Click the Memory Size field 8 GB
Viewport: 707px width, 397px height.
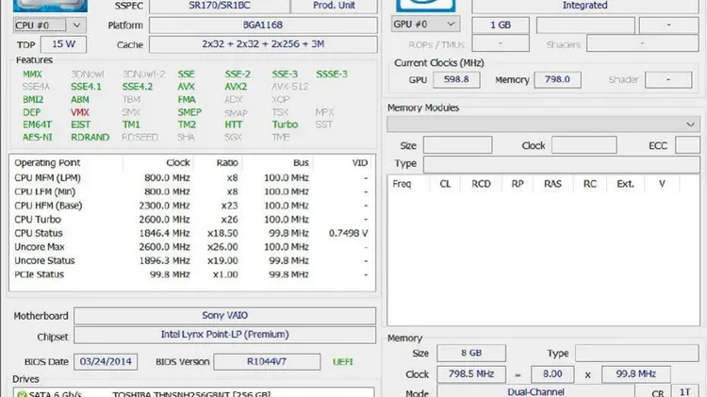471,353
